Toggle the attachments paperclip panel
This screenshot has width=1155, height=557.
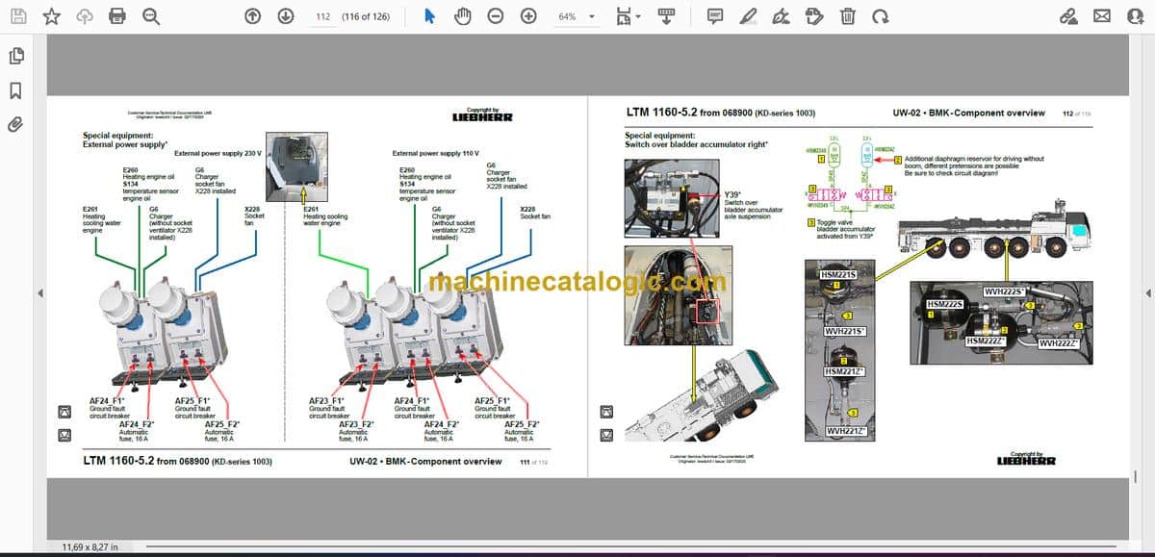pos(15,124)
